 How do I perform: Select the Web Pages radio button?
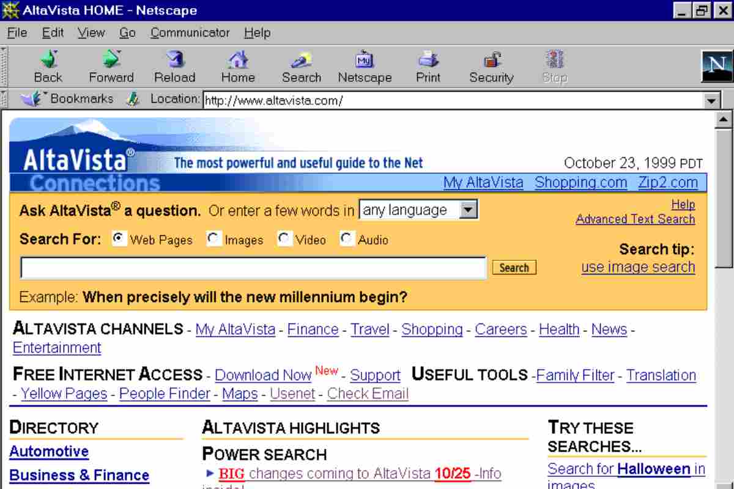pos(119,239)
